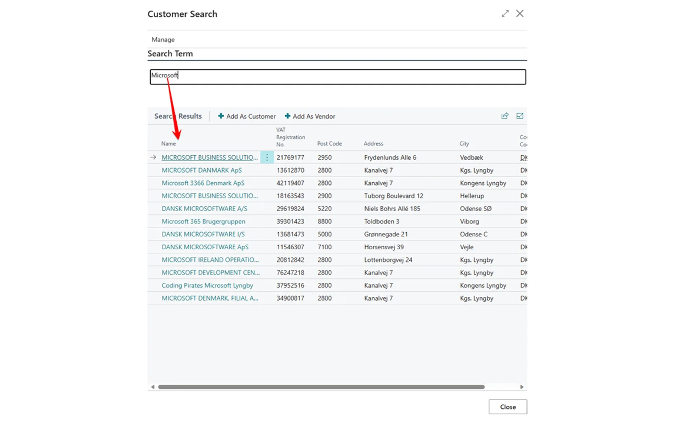Image resolution: width=678 pixels, height=424 pixels.
Task: Open MICROSOFT BUSINESS SOLUTIO... at Tuborg Boulevard 12
Action: coord(209,196)
